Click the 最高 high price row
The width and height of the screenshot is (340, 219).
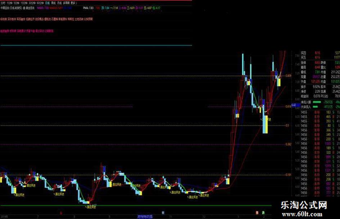click(x=310, y=67)
